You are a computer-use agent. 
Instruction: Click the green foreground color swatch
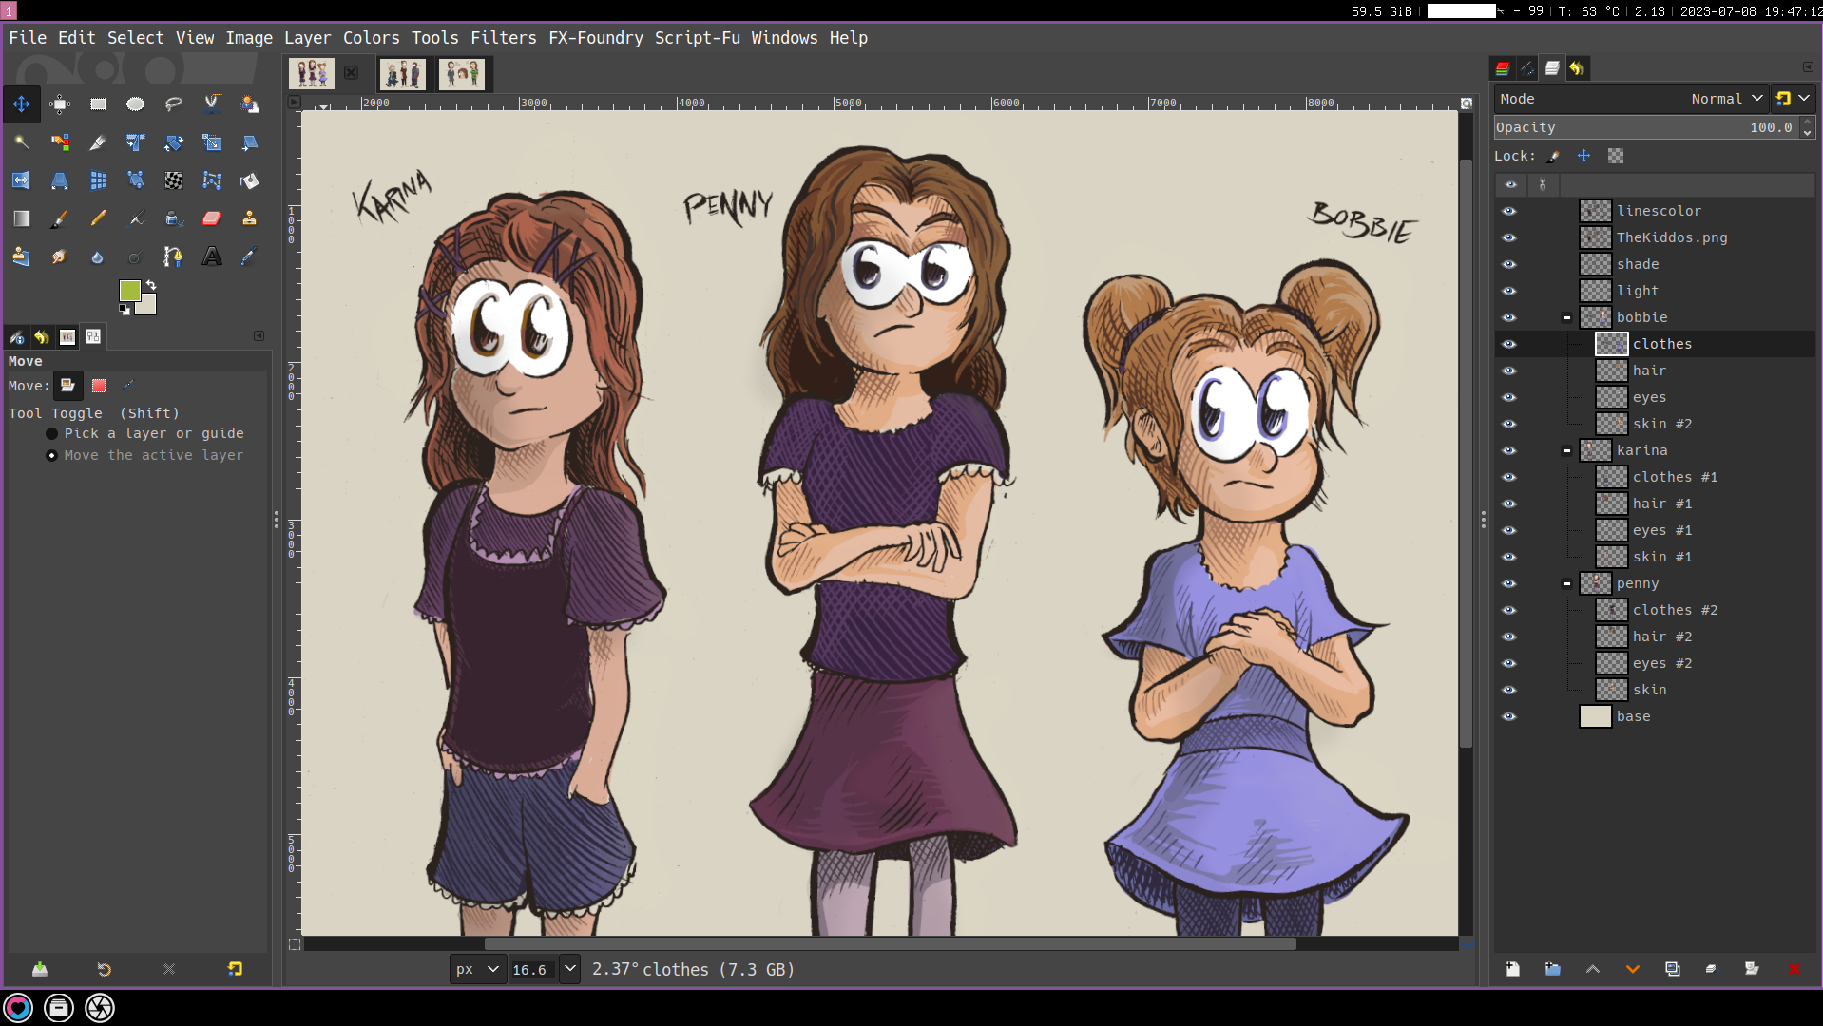(130, 290)
